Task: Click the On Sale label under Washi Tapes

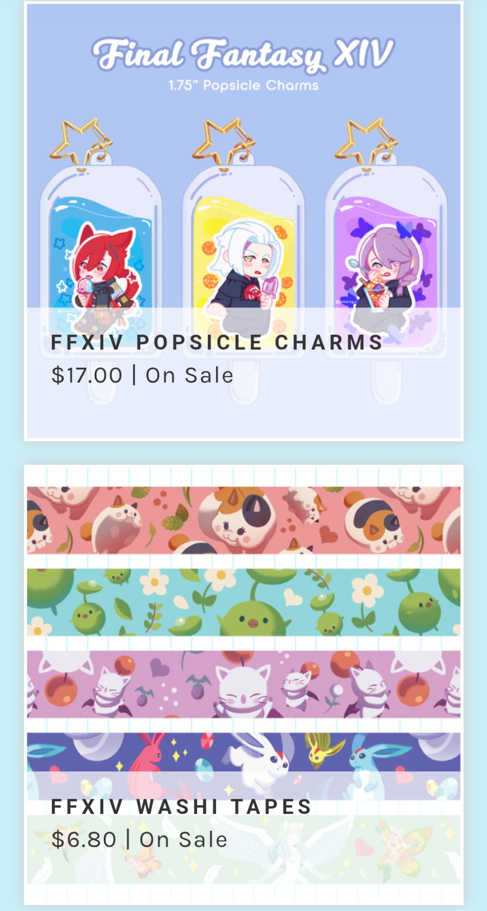Action: pos(183,839)
